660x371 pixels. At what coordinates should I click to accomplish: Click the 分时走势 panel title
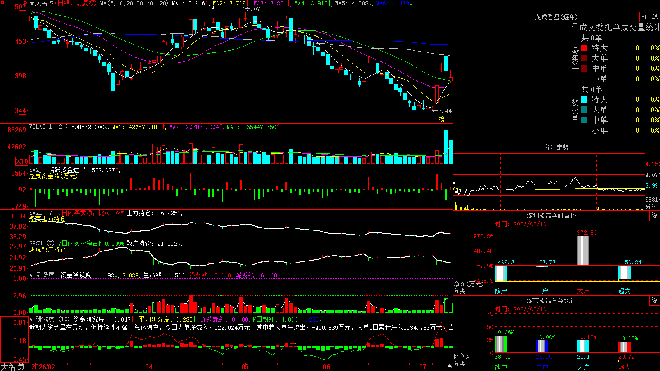tap(556, 147)
